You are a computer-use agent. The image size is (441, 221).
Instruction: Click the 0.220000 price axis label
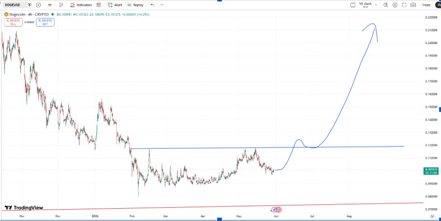431,17
